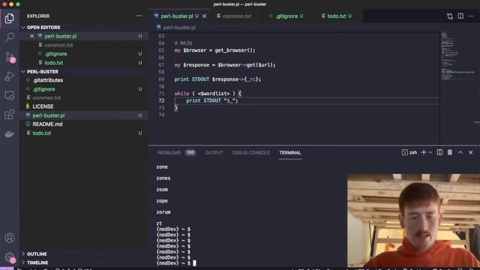Click the 'get_browser();' call on line 65

(x=235, y=50)
